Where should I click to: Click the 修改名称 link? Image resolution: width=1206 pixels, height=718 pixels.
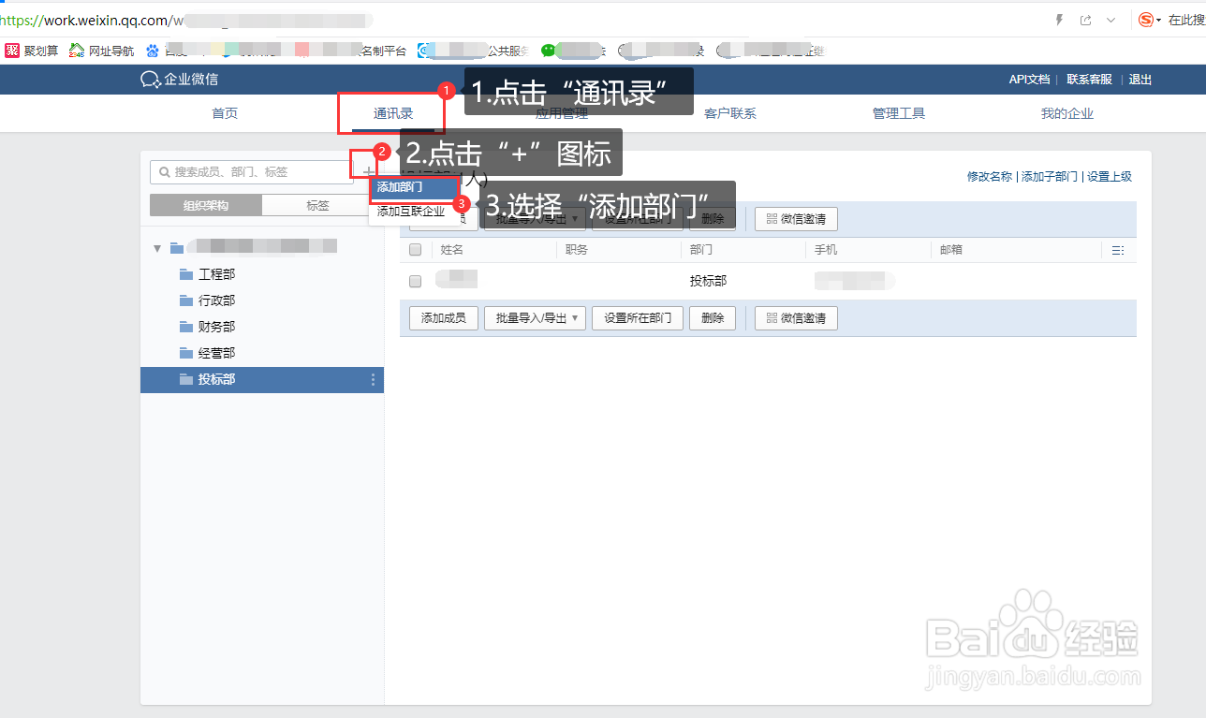tap(990, 177)
